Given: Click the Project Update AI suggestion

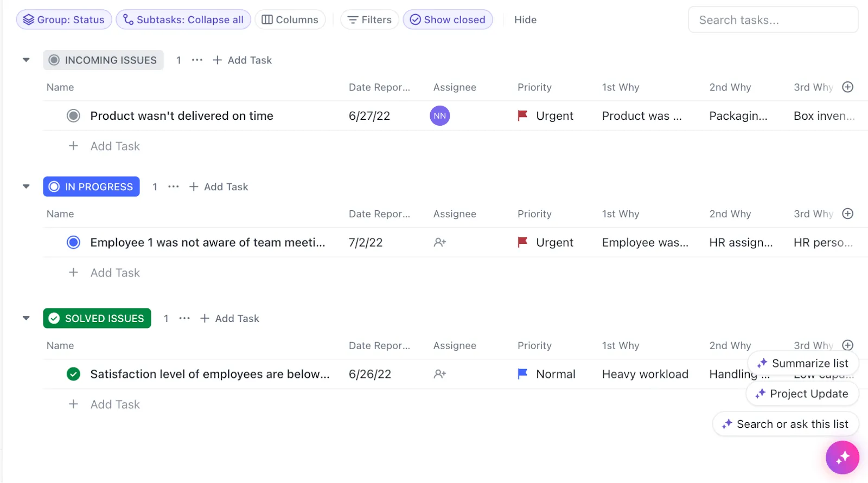Looking at the screenshot, I should (802, 394).
